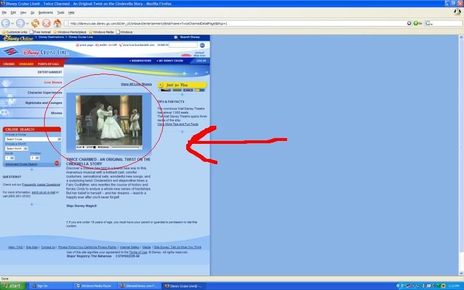Click the round go button next to SEARCH
The image size is (464, 290).
click(202, 45)
